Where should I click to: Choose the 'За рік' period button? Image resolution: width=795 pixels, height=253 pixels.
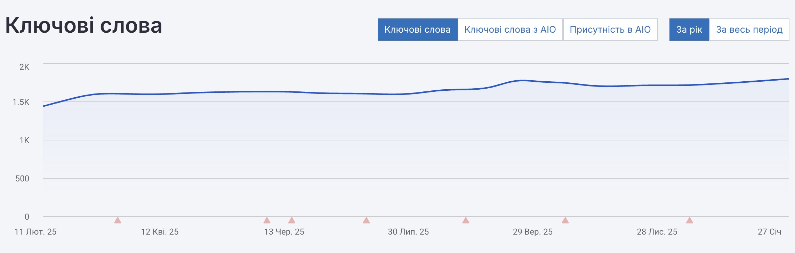click(x=689, y=30)
